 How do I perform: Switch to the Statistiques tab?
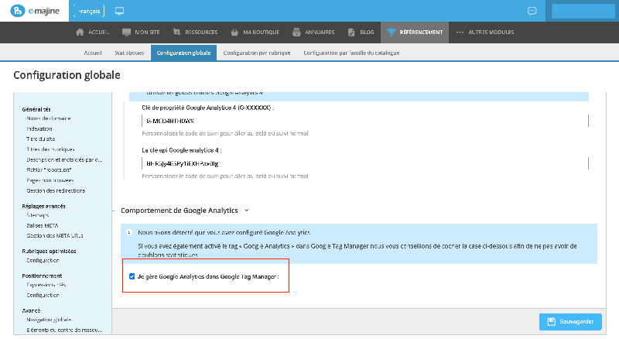tap(129, 53)
